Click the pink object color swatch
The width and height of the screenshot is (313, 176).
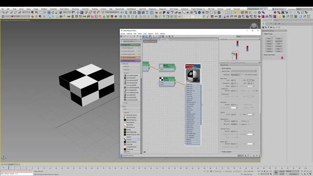tap(282, 58)
